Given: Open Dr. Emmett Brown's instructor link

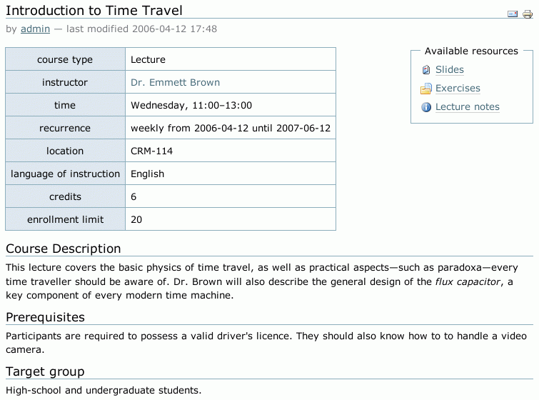Looking at the screenshot, I should tap(175, 82).
